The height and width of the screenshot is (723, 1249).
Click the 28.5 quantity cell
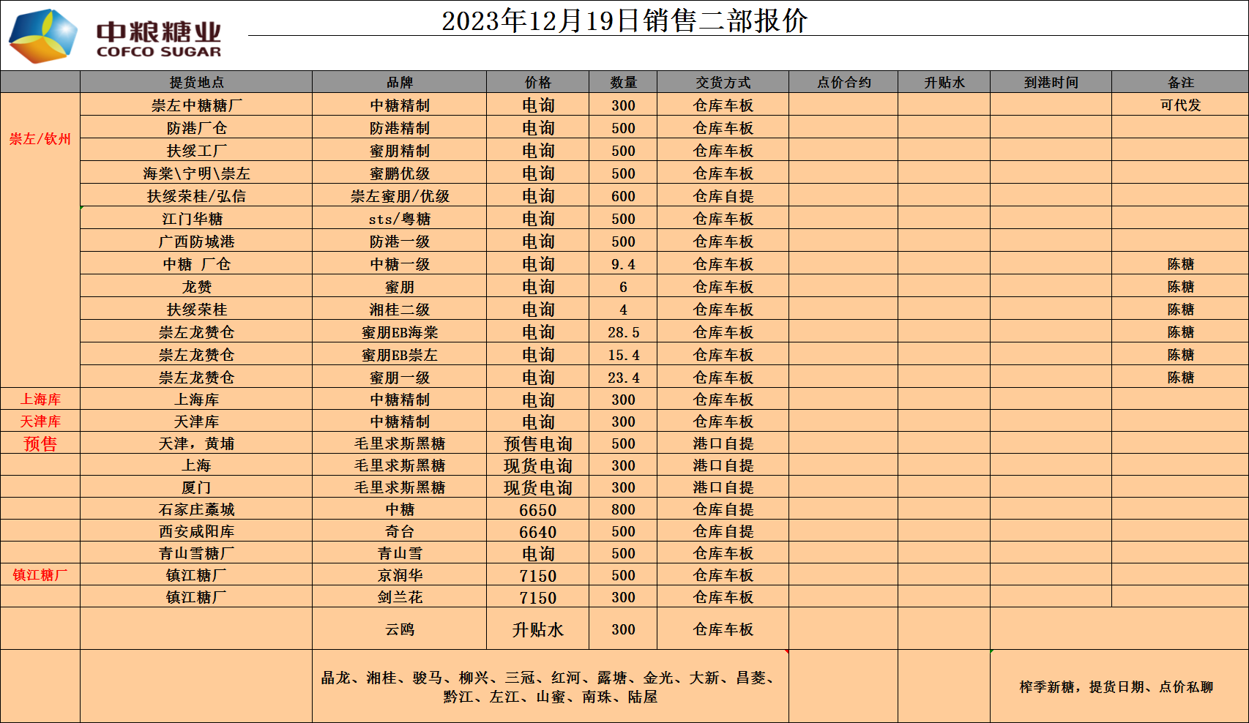tap(623, 332)
